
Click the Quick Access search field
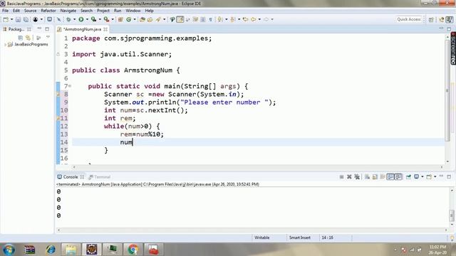point(408,19)
